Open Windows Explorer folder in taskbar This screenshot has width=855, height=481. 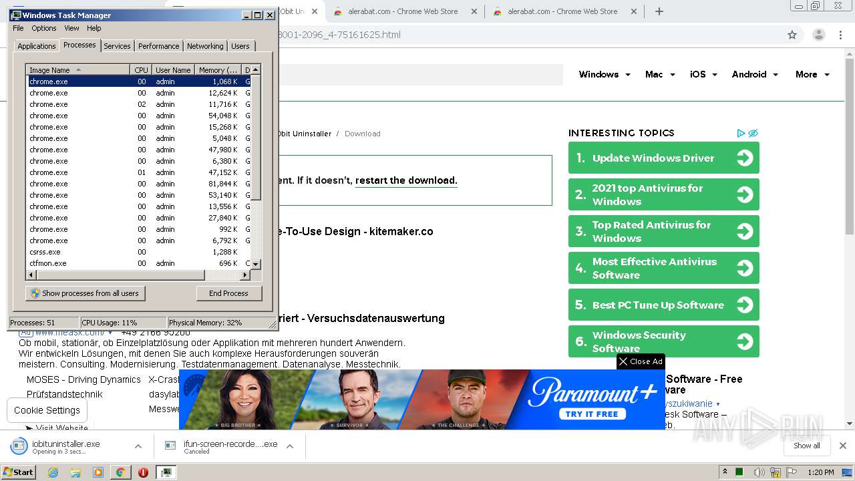click(75, 472)
